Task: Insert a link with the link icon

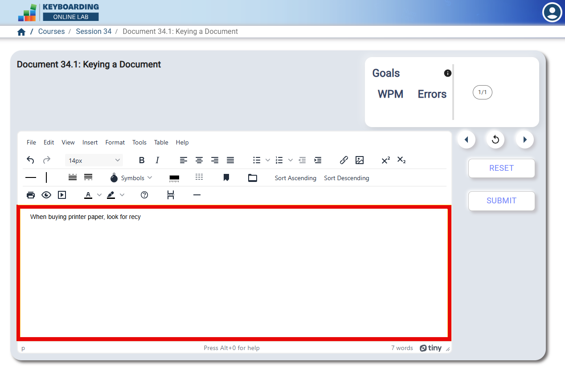Action: pyautogui.click(x=344, y=160)
